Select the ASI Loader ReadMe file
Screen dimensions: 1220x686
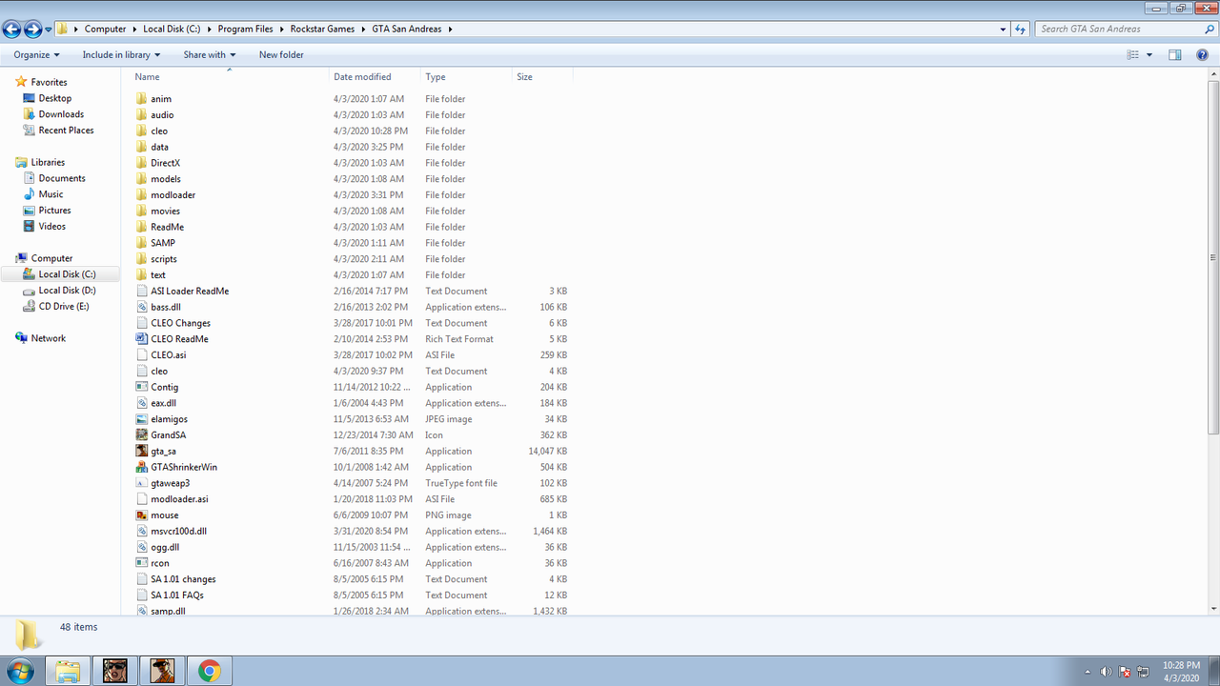[190, 292]
